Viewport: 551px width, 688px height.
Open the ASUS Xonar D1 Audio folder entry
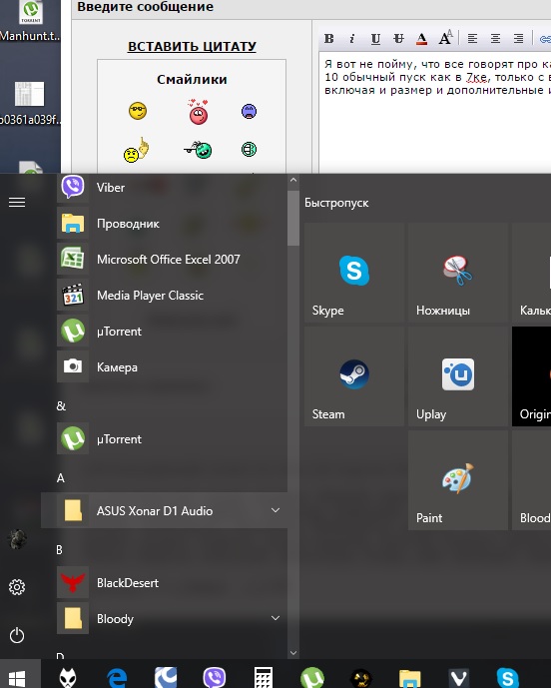pos(164,510)
